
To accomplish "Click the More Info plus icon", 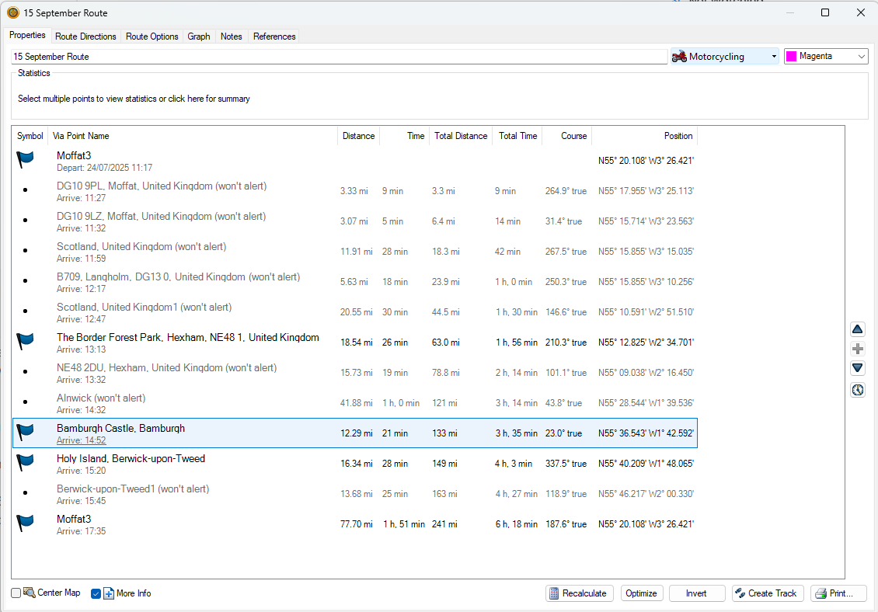I will 109,593.
